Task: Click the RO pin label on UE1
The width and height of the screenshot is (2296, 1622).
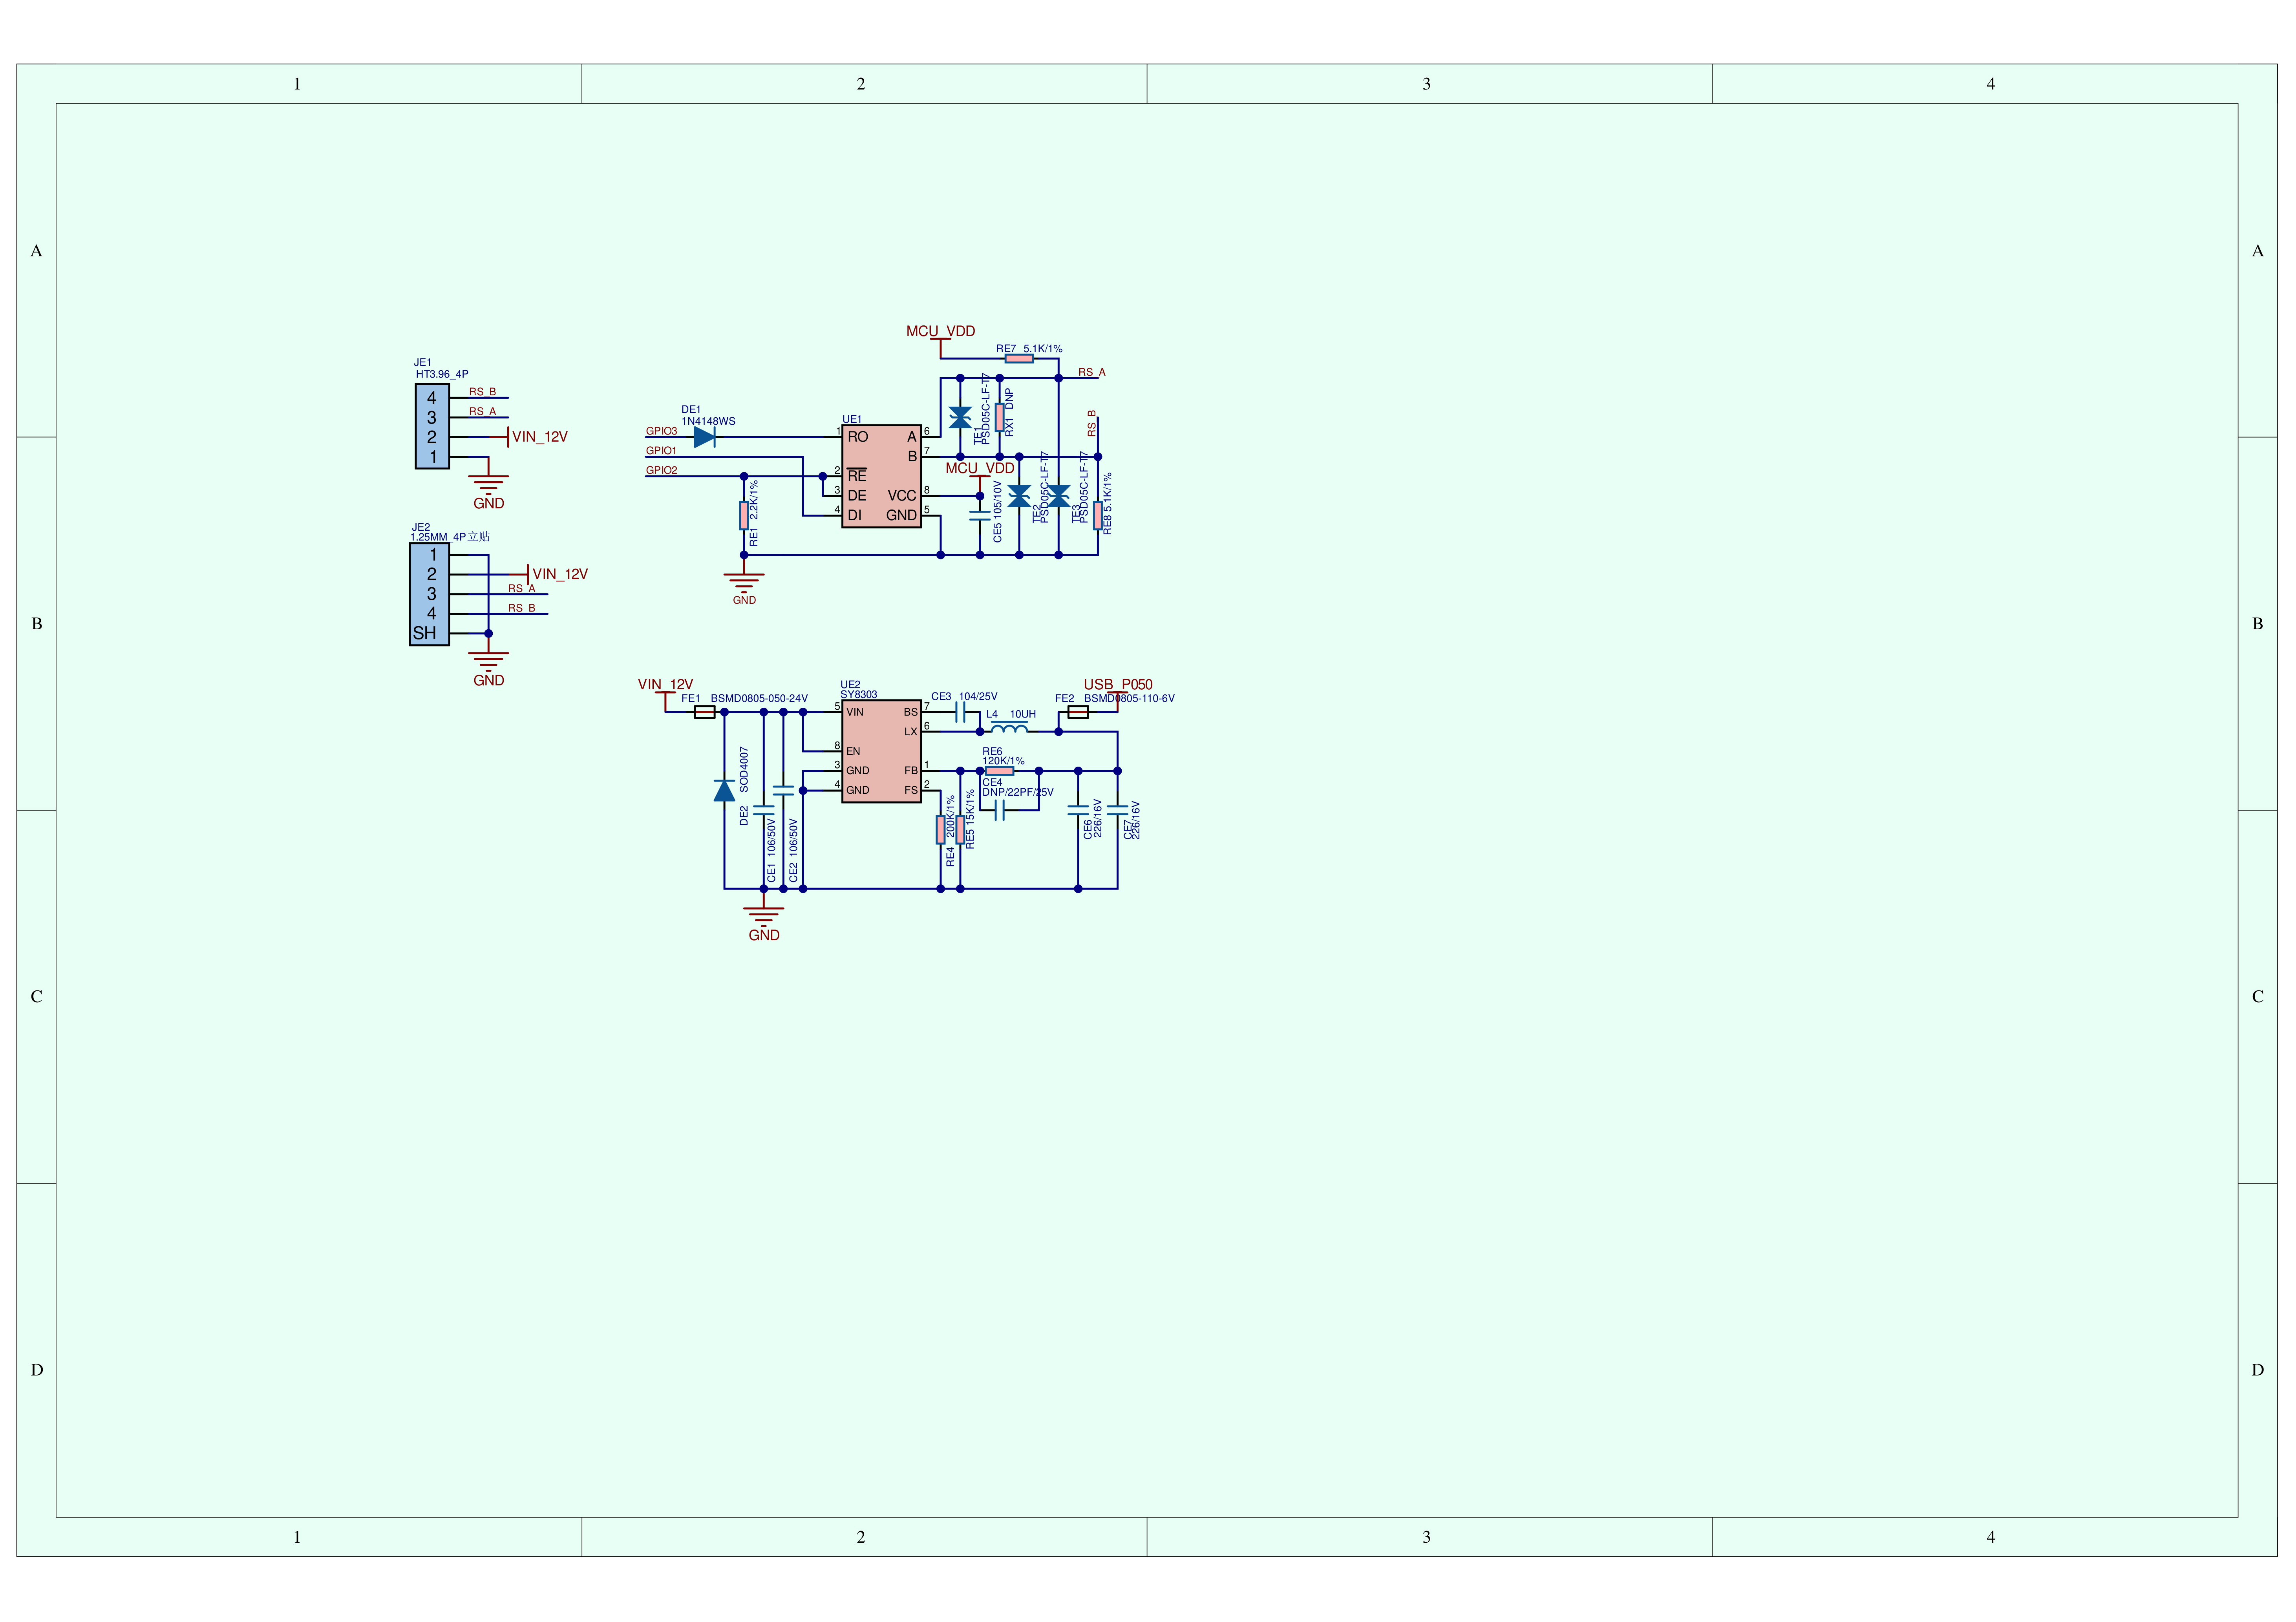Action: point(858,437)
